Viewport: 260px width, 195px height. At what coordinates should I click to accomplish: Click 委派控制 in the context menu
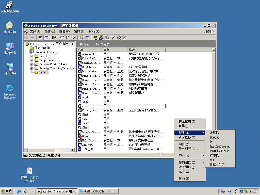tap(190, 121)
